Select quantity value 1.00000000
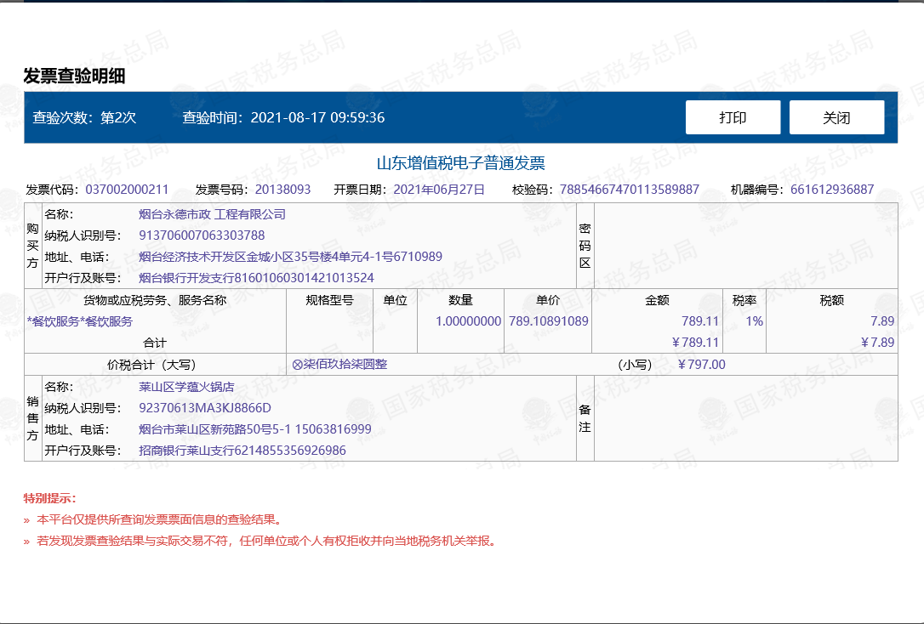924x624 pixels. tap(469, 321)
